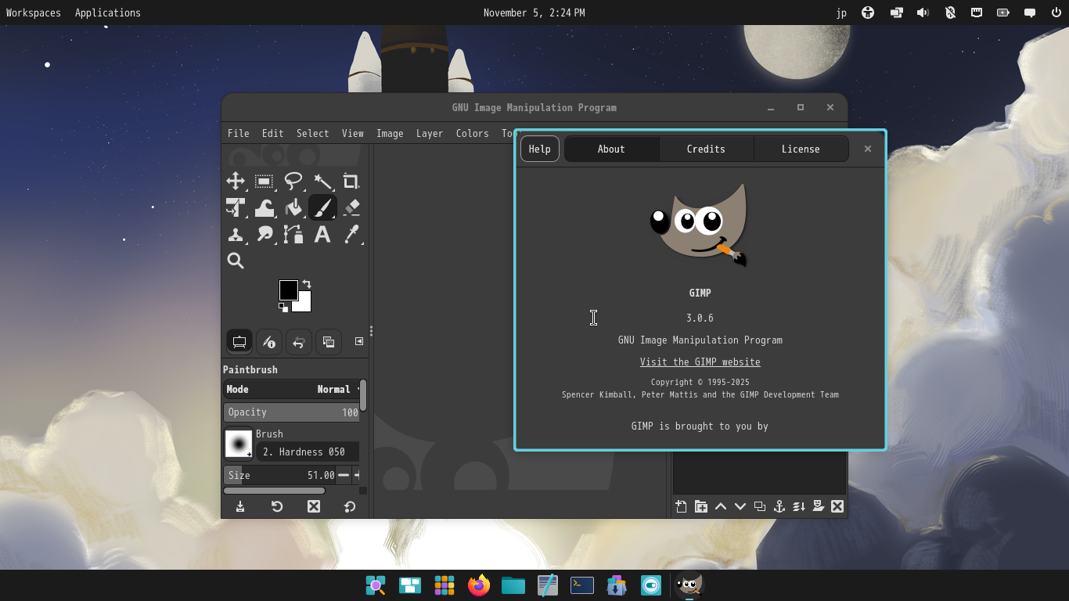Select the Free Select lasso tool
Screen dimensions: 1069x601
coord(293,182)
